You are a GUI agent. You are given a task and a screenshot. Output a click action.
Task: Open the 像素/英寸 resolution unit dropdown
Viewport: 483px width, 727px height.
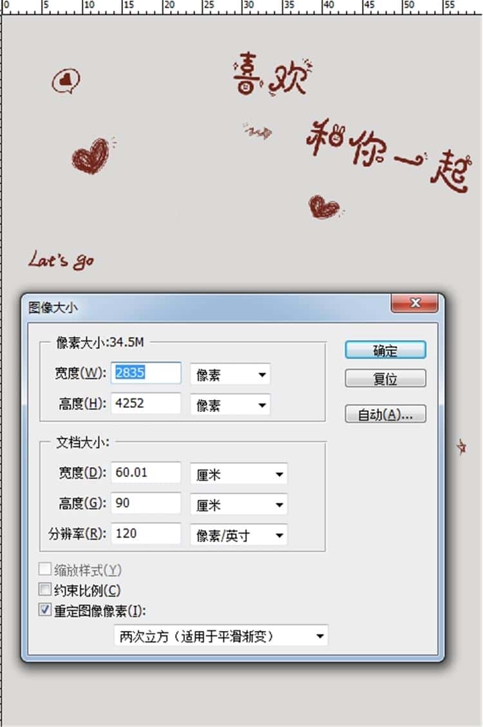click(239, 536)
